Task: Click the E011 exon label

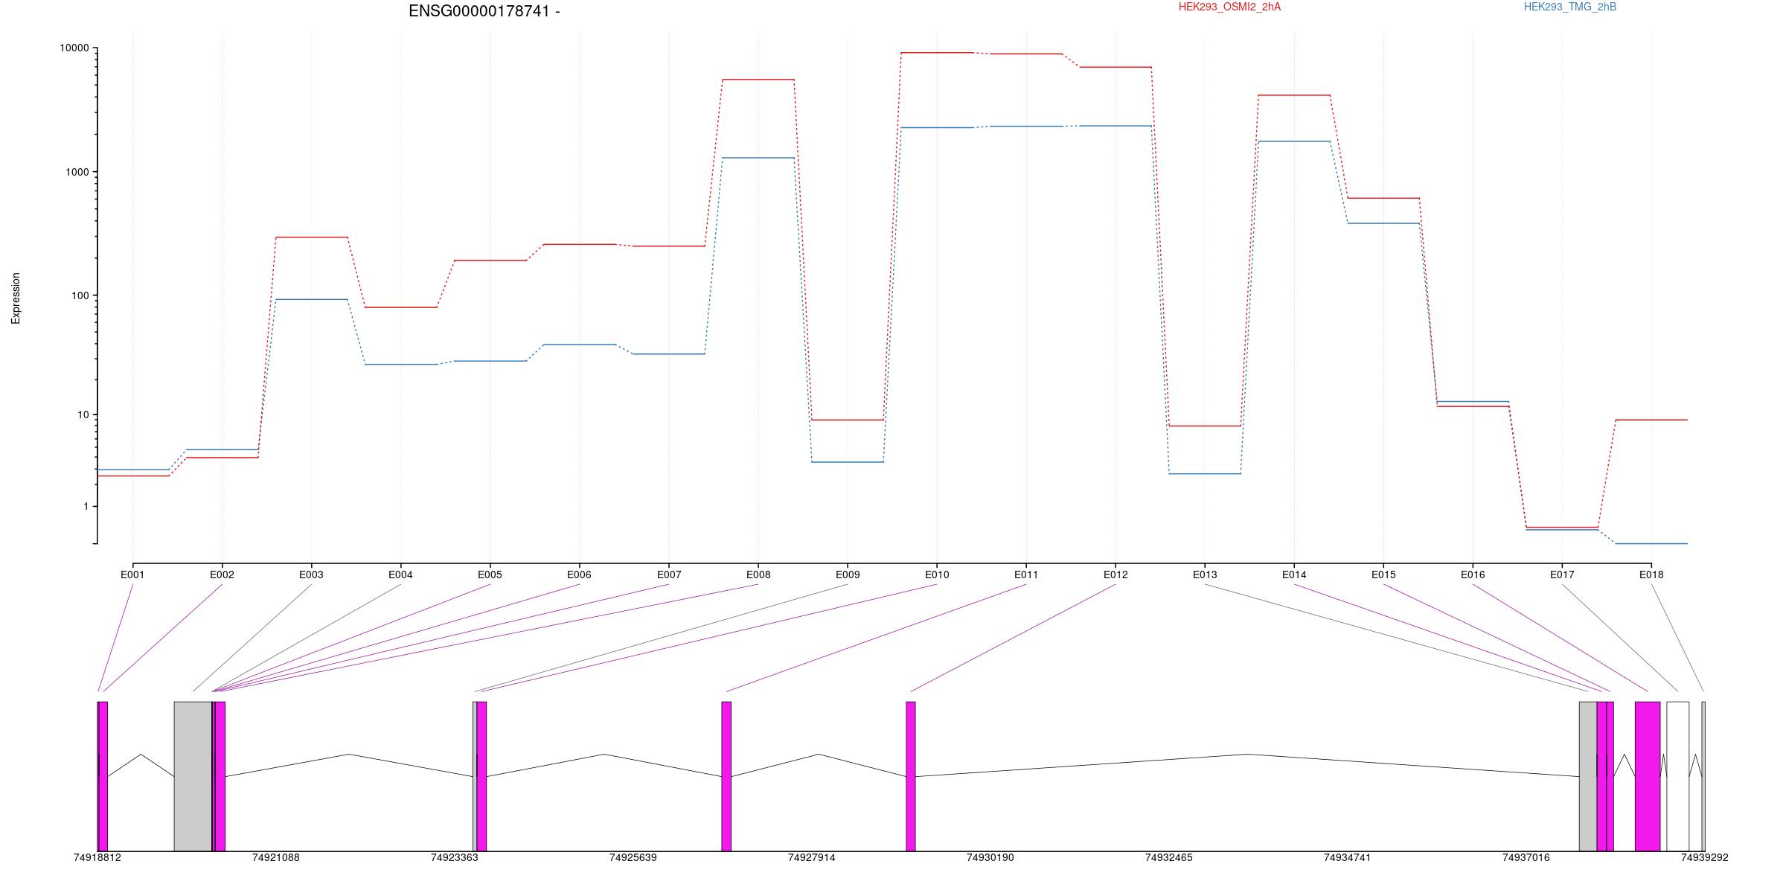Action: 1026,574
